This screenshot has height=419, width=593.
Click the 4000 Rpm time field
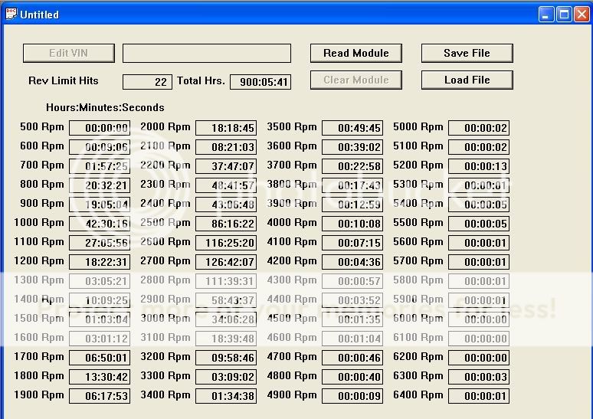(352, 224)
